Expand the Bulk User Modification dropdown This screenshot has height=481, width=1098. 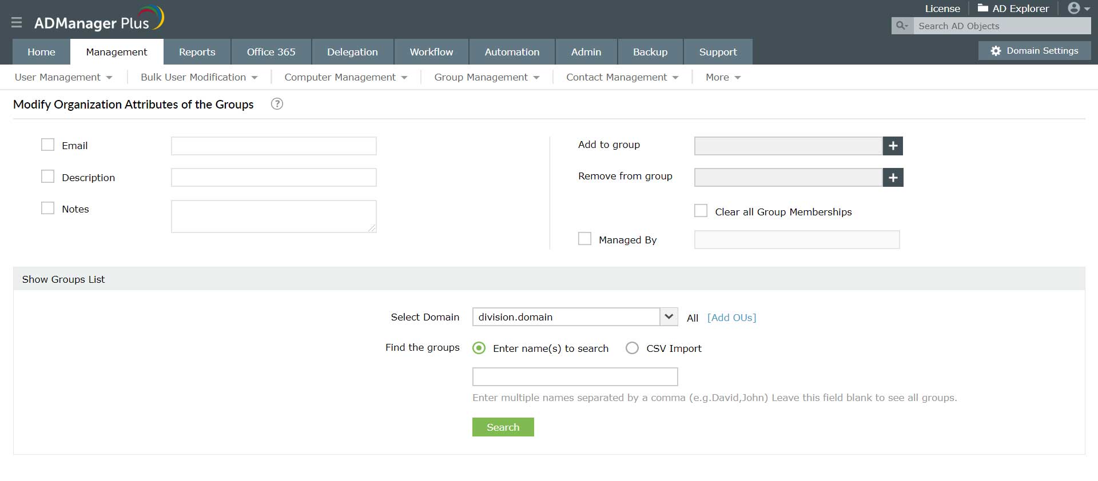(199, 77)
